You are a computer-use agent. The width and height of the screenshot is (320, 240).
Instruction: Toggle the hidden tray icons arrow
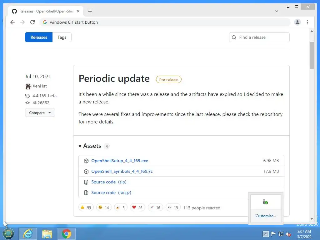coord(266,234)
